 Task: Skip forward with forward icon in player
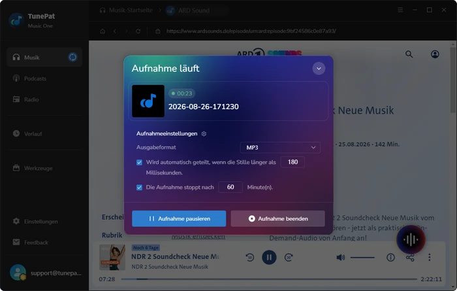coord(289,257)
